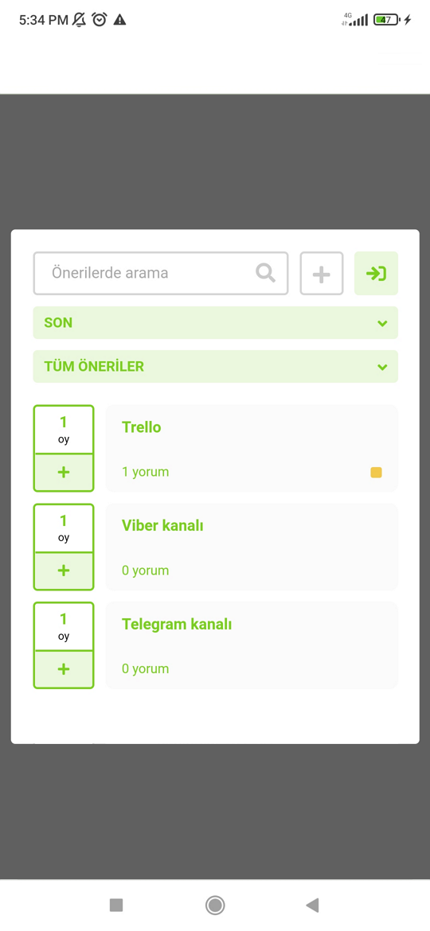The height and width of the screenshot is (931, 430).
Task: Upvote the Viber kanalı suggestion
Action: (64, 571)
